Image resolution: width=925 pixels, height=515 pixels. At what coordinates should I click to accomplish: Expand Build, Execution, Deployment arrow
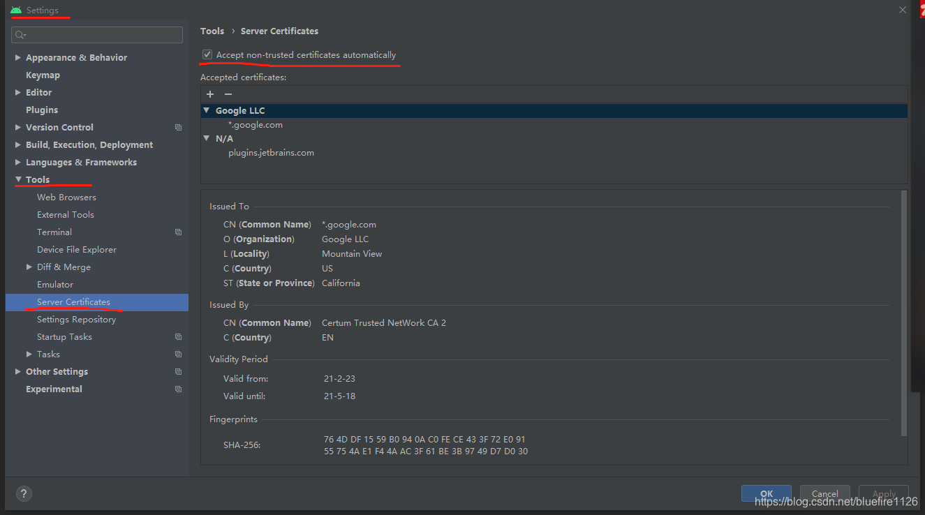click(18, 145)
